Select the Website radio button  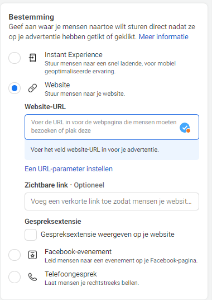15,88
